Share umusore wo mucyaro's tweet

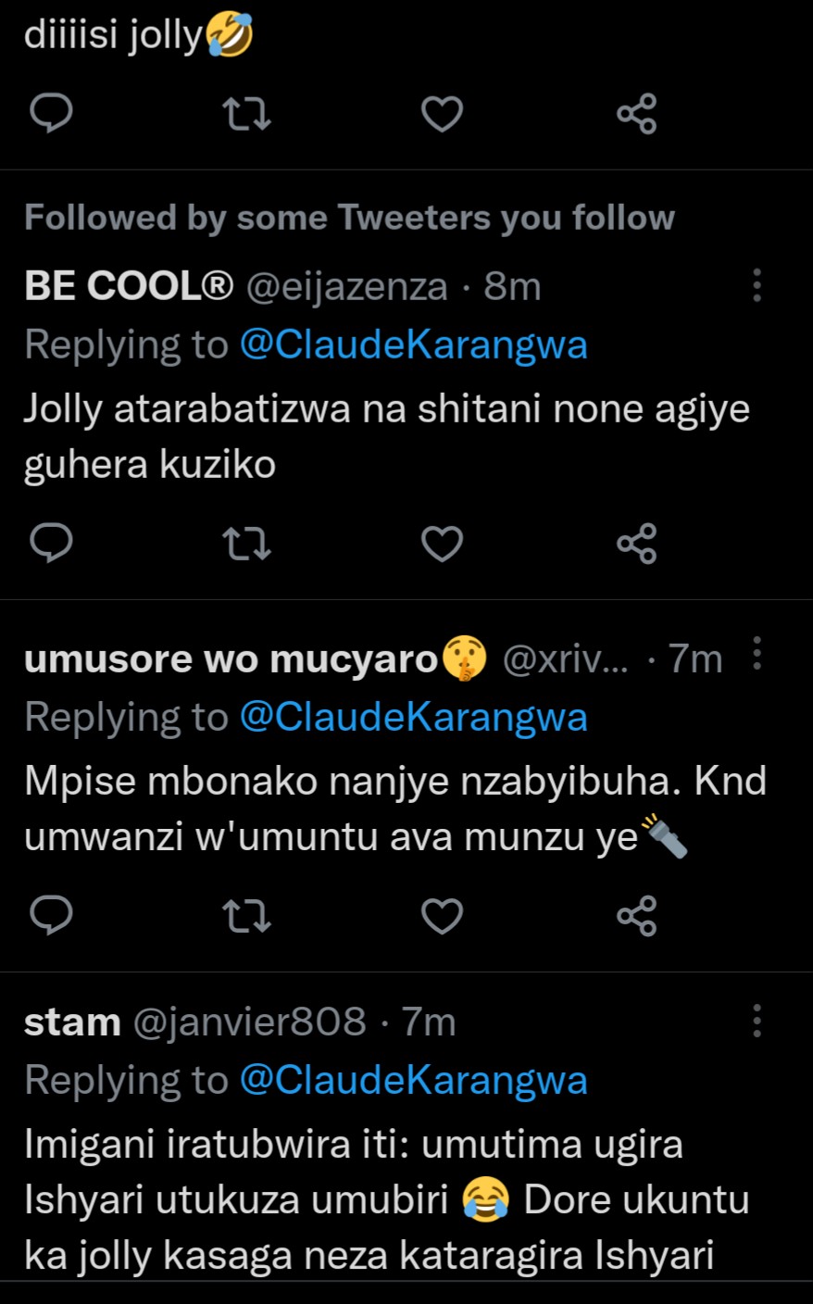[637, 916]
